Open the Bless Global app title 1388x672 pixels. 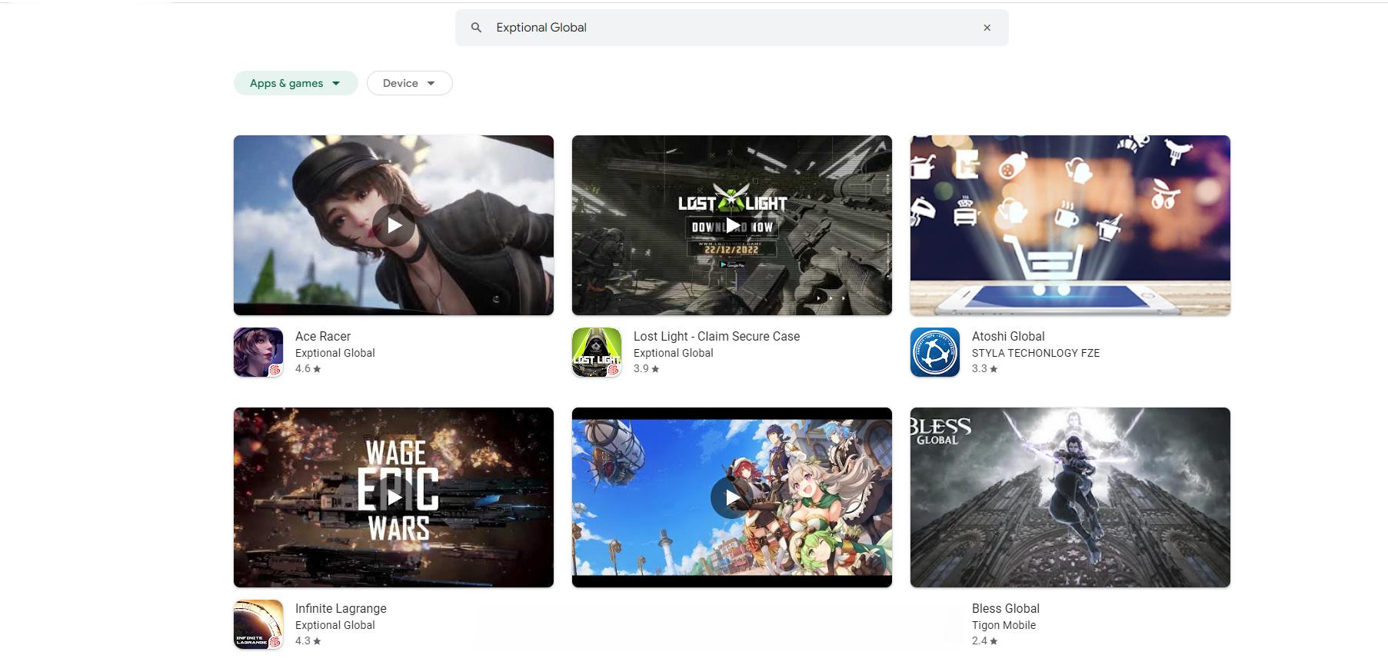pyautogui.click(x=1006, y=608)
